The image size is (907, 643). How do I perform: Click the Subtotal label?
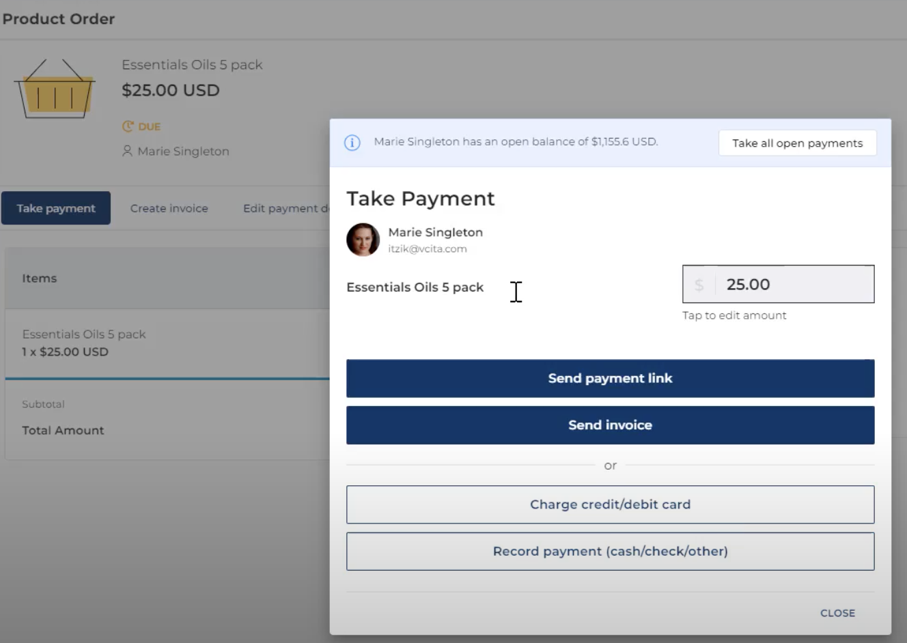tap(43, 404)
